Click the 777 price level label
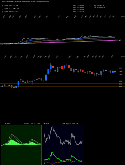Image resolution: width=125 pixels, height=165 pixels. coord(120,68)
